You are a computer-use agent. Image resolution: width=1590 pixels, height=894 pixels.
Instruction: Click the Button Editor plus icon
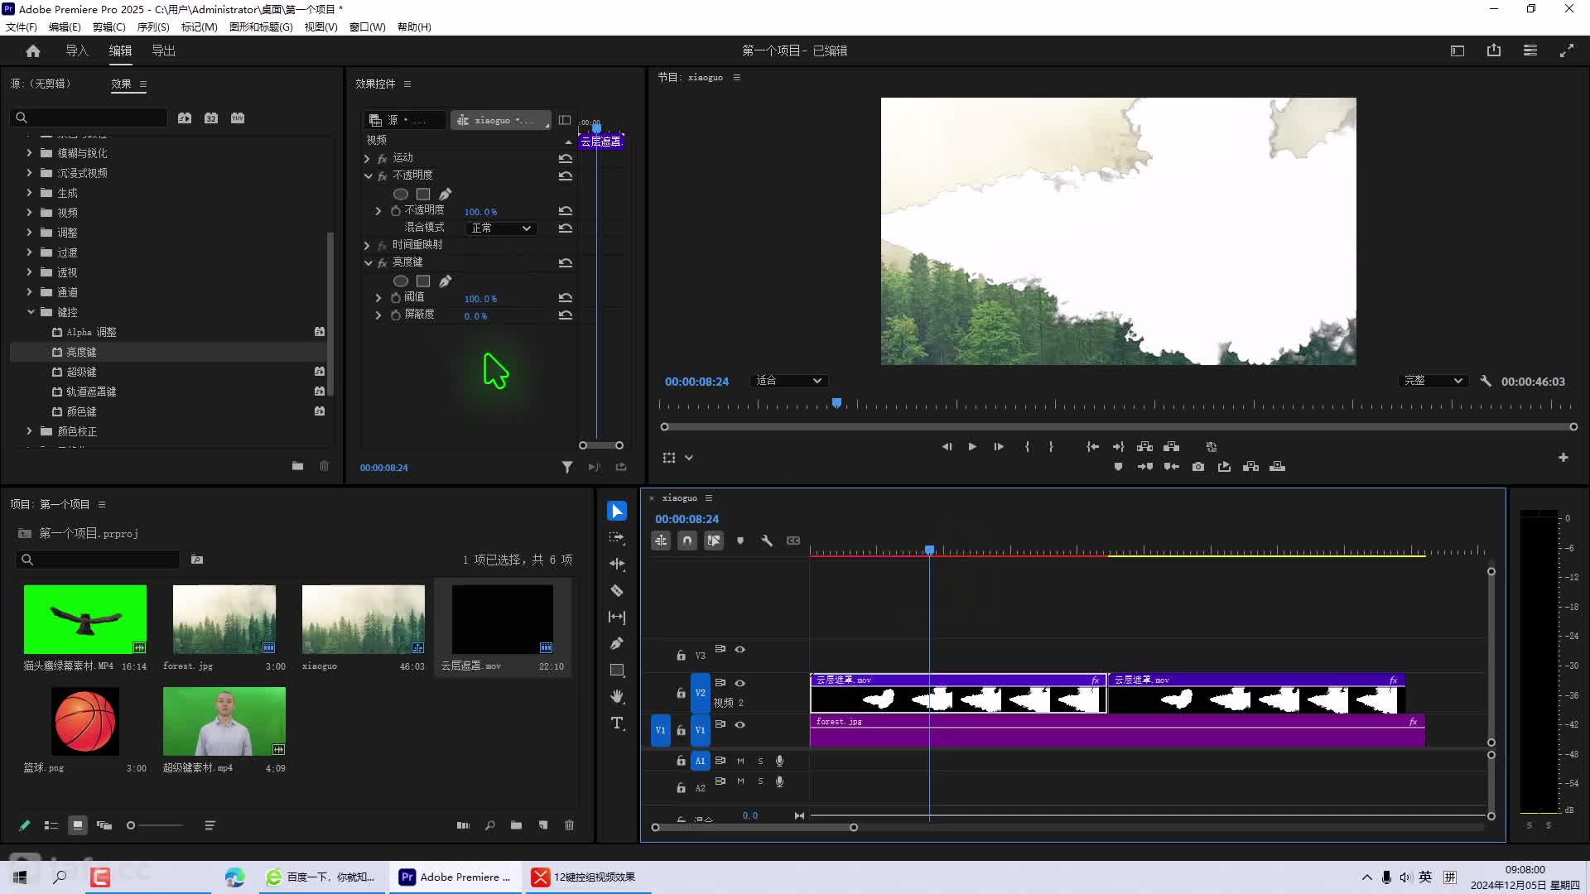[x=1563, y=458]
